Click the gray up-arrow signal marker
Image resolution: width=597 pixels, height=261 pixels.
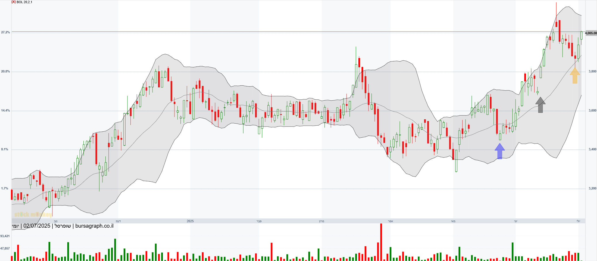click(540, 105)
